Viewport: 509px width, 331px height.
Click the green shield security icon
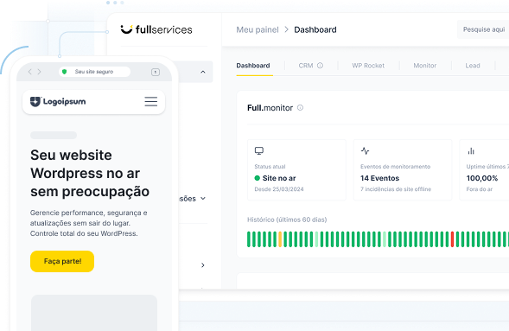(64, 72)
